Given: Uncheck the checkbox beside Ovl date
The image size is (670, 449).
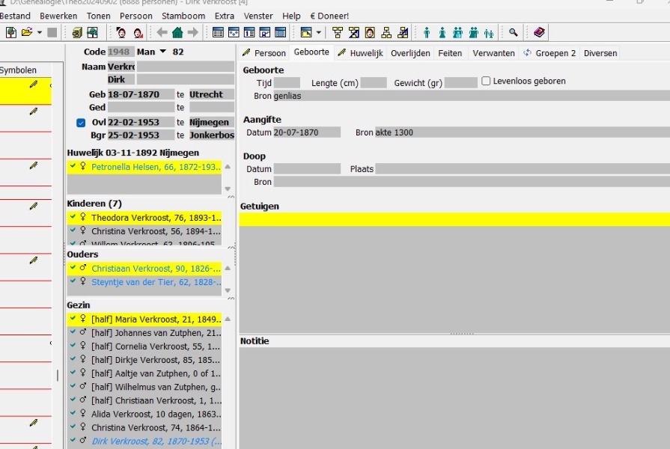Looking at the screenshot, I should [x=81, y=123].
